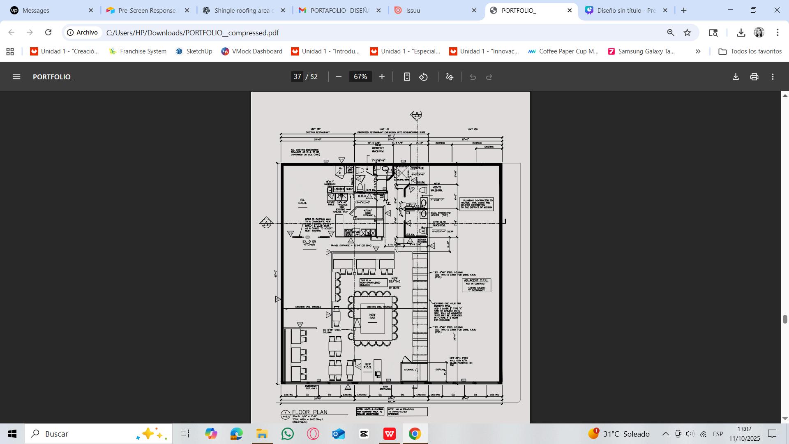Open the PDF sidebar menu
This screenshot has height=444, width=789.
coord(16,77)
